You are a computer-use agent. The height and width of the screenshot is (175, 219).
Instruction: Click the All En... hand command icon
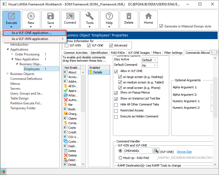[66, 86]
